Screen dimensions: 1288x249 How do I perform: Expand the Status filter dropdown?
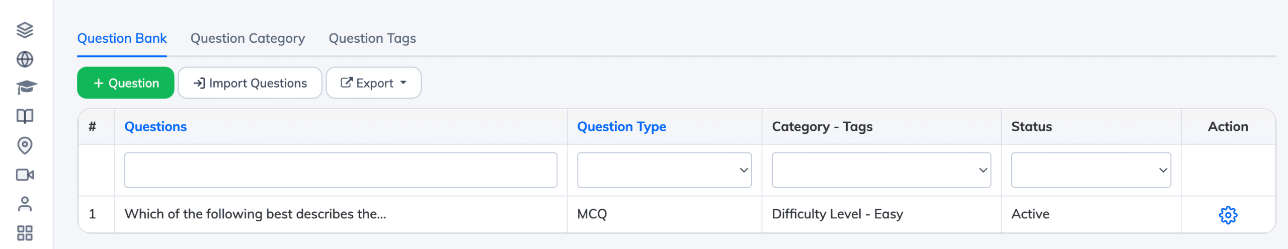(1091, 170)
